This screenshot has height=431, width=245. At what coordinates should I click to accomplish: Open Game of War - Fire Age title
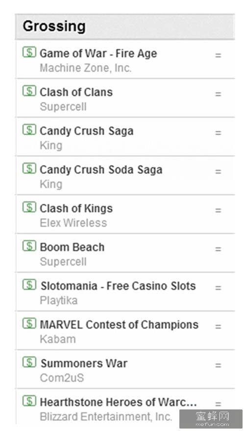(98, 53)
